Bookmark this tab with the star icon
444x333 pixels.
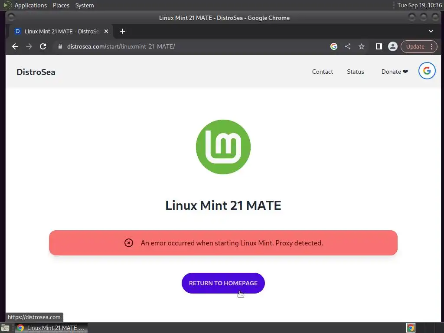coord(362,46)
